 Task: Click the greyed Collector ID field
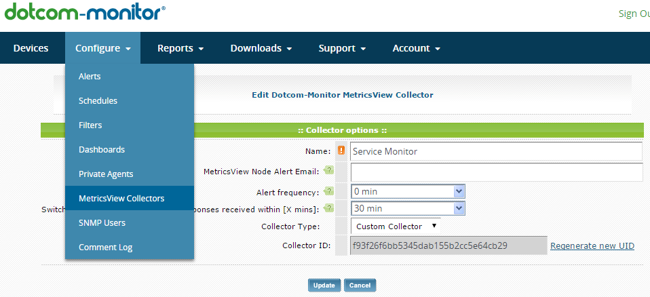coord(448,245)
